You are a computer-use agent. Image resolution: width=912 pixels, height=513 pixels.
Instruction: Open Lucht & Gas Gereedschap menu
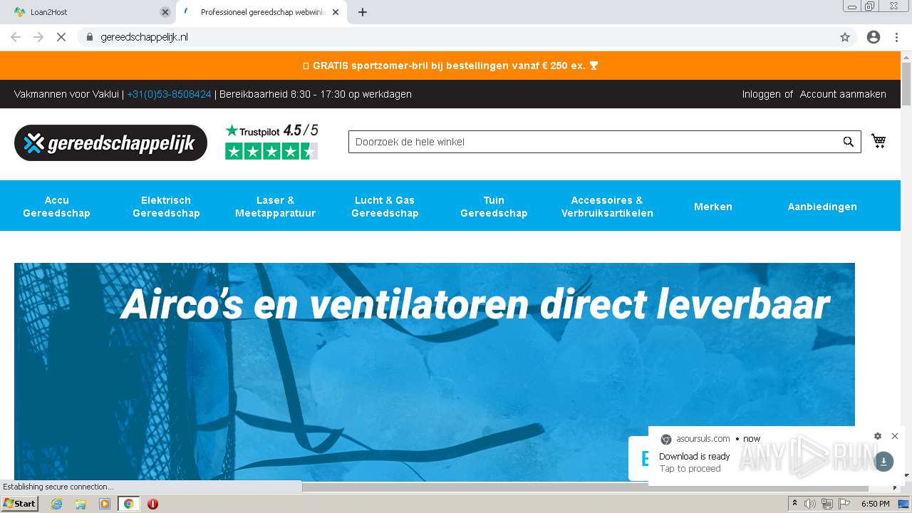pyautogui.click(x=385, y=207)
